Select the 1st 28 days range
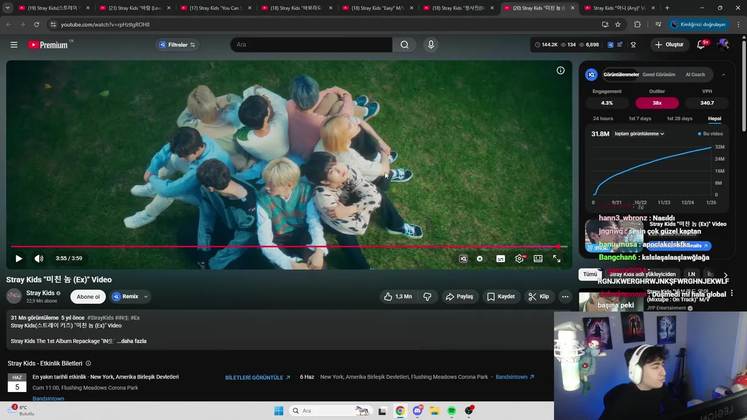The width and height of the screenshot is (747, 420). point(679,118)
